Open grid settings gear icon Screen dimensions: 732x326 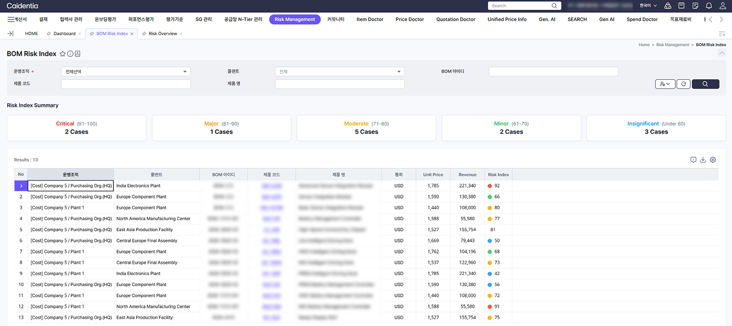[x=713, y=160]
